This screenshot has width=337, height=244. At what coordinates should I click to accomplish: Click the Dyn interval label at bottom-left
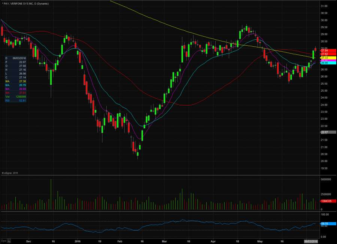(3, 241)
